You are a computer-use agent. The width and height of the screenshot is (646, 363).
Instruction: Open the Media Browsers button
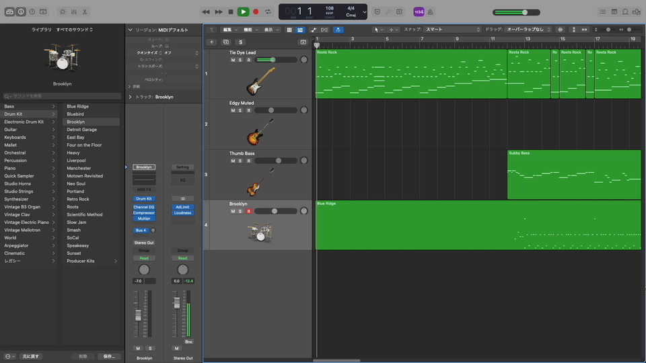point(637,12)
